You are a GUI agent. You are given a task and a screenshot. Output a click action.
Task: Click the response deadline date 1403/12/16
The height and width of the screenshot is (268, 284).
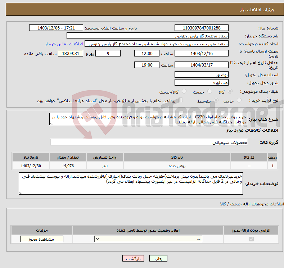point(202,53)
